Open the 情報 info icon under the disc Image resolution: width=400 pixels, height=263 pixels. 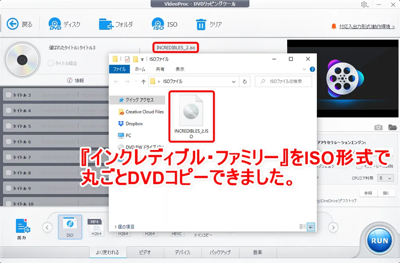pos(70,81)
